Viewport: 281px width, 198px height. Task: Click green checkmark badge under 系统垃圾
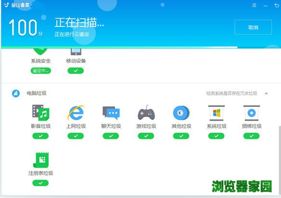216,136
